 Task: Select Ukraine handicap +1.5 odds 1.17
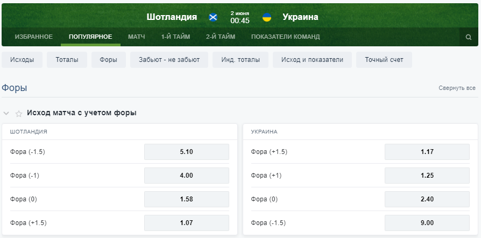427,152
